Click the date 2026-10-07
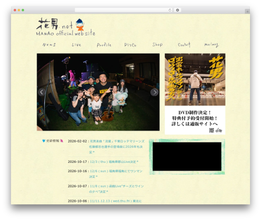 click(77, 186)
